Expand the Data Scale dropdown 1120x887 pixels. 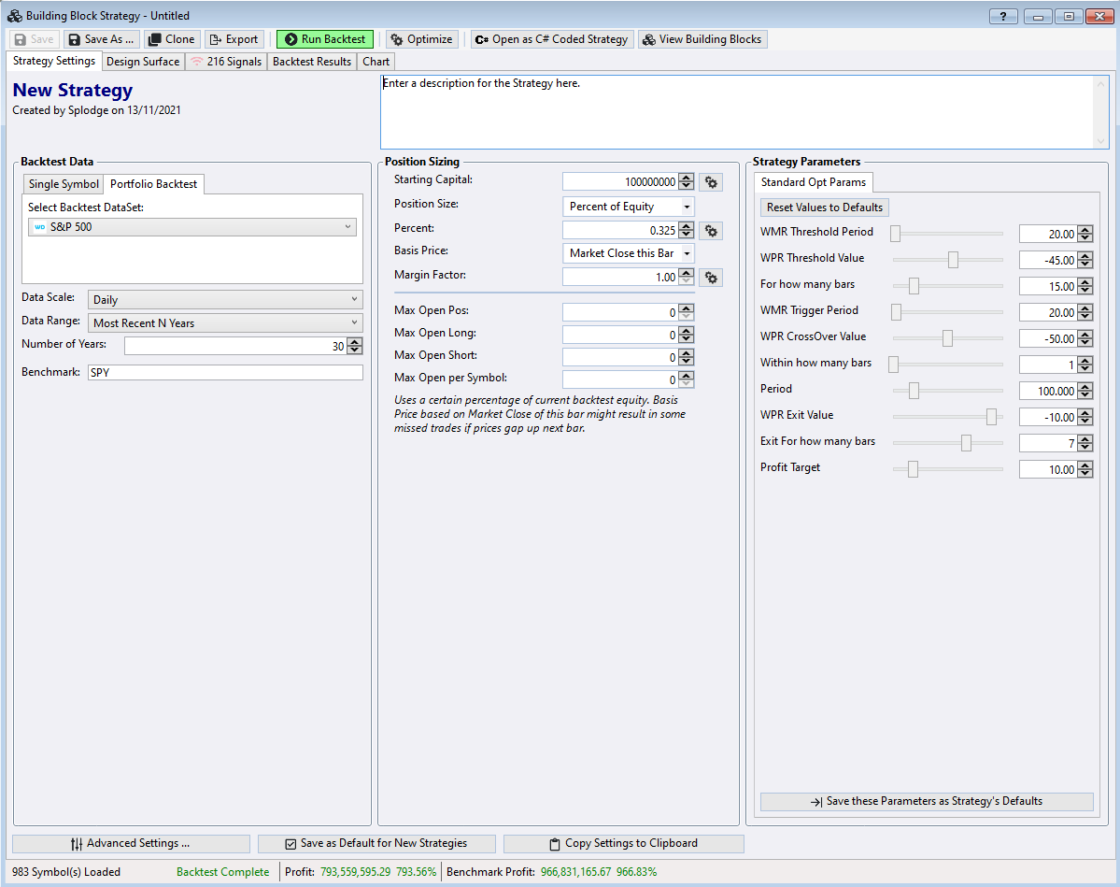click(225, 300)
